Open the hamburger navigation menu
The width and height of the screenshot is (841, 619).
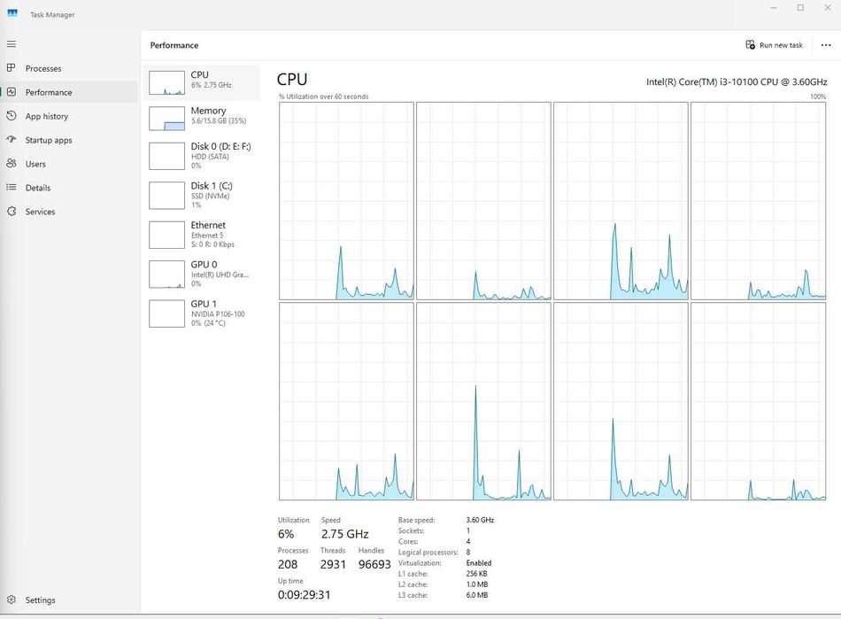pyautogui.click(x=12, y=44)
